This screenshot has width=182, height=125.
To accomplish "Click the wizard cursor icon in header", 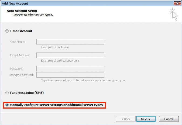I will point(173,14).
